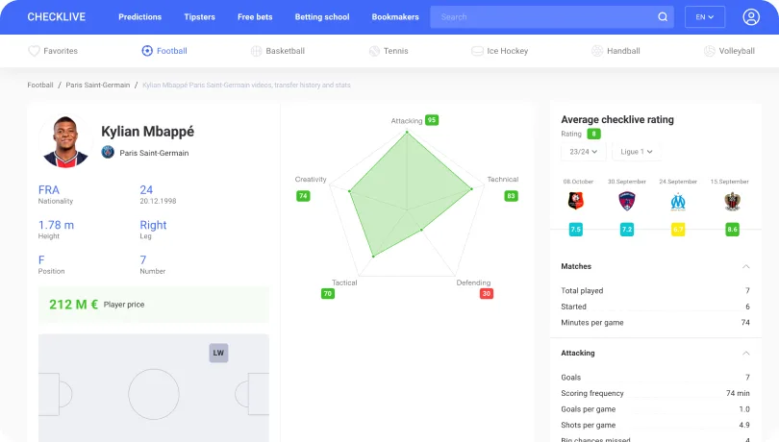The width and height of the screenshot is (779, 442).
Task: Click the 8.6 green rating badge
Action: point(732,230)
